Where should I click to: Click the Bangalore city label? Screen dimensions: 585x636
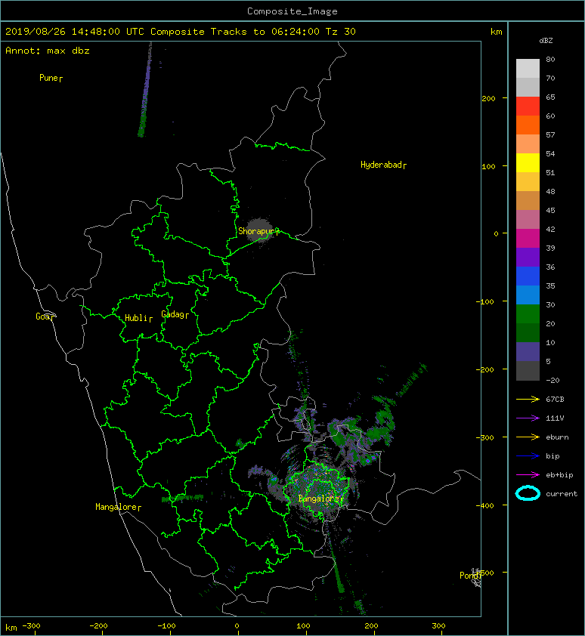320,499
